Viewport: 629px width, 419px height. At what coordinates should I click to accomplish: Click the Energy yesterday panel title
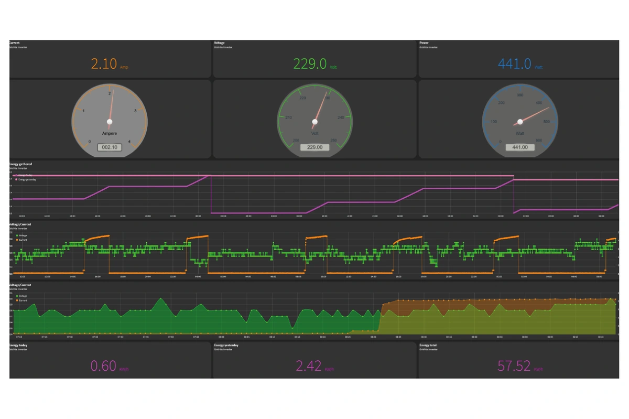pos(226,346)
